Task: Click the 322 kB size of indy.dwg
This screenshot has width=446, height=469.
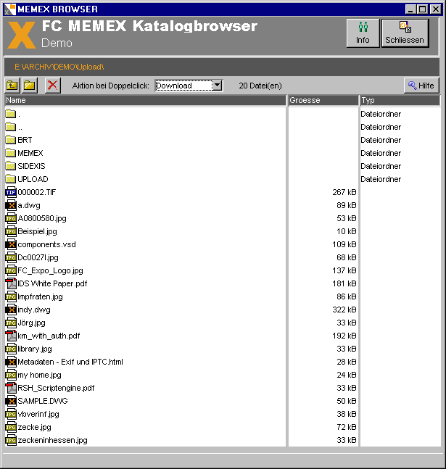Action: point(344,310)
